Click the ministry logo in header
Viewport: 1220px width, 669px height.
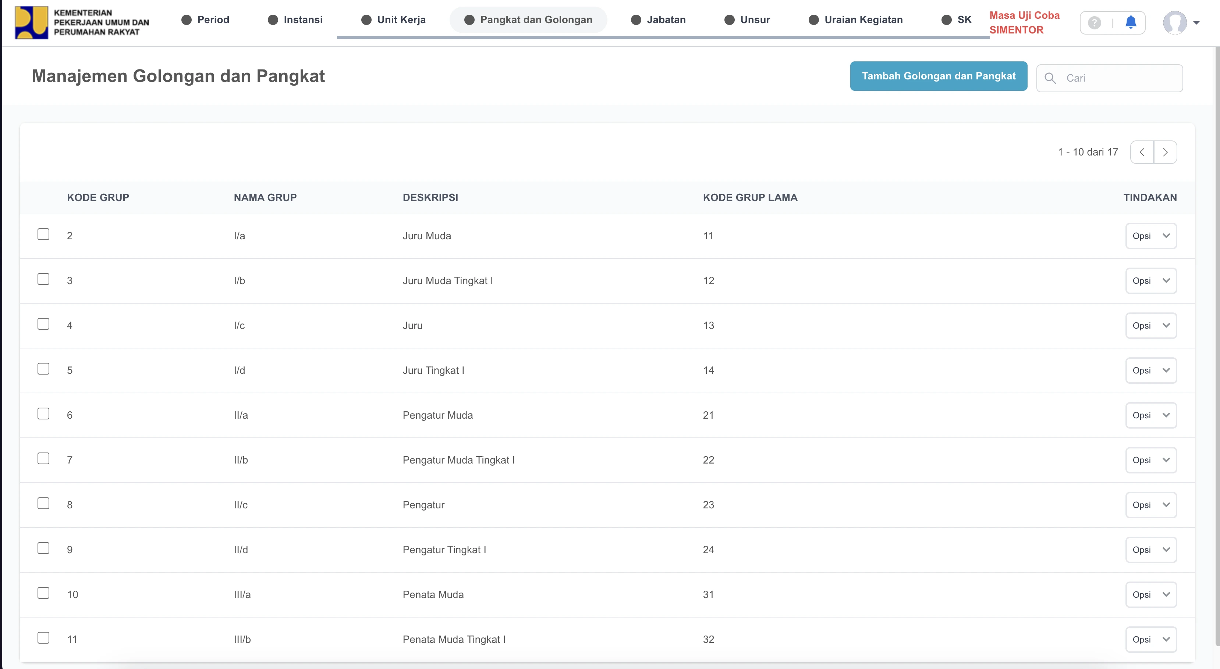coord(31,22)
